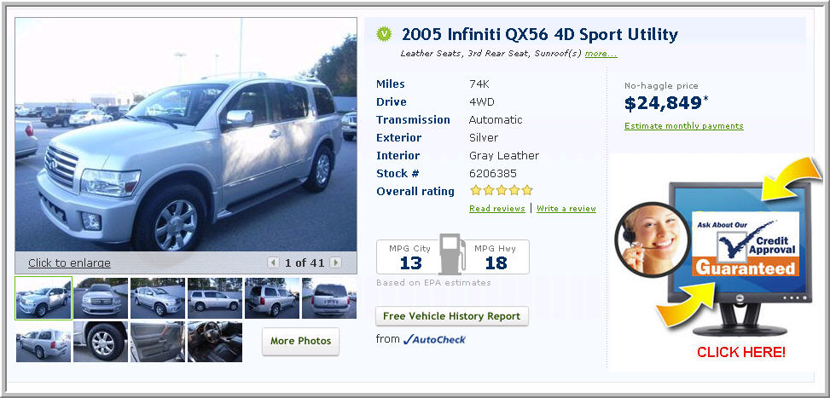Select the door panel interior thumbnail
This screenshot has height=398, width=830.
pos(158,342)
